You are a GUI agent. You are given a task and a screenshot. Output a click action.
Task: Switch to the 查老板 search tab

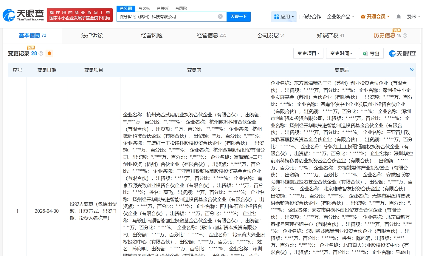(x=144, y=8)
